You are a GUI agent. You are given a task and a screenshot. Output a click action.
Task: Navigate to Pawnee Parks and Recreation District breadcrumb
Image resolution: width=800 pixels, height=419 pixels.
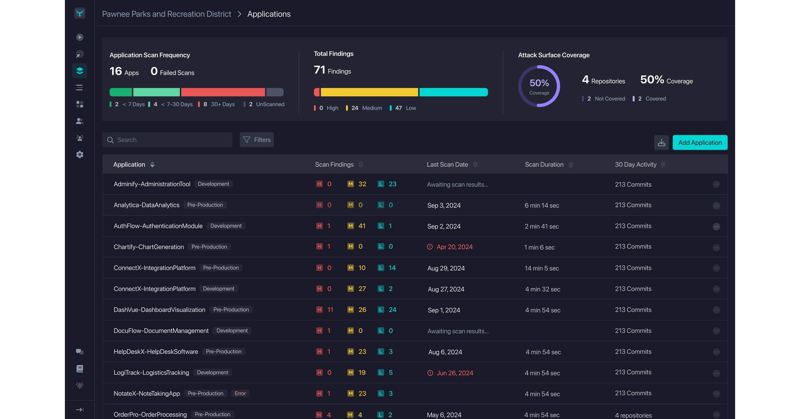click(x=167, y=14)
